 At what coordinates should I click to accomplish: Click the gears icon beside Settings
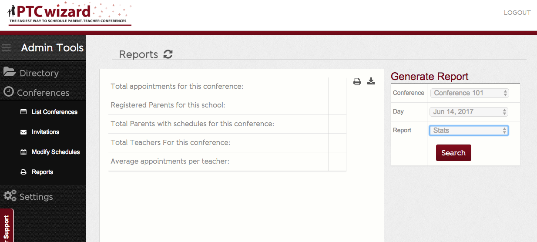(x=10, y=195)
